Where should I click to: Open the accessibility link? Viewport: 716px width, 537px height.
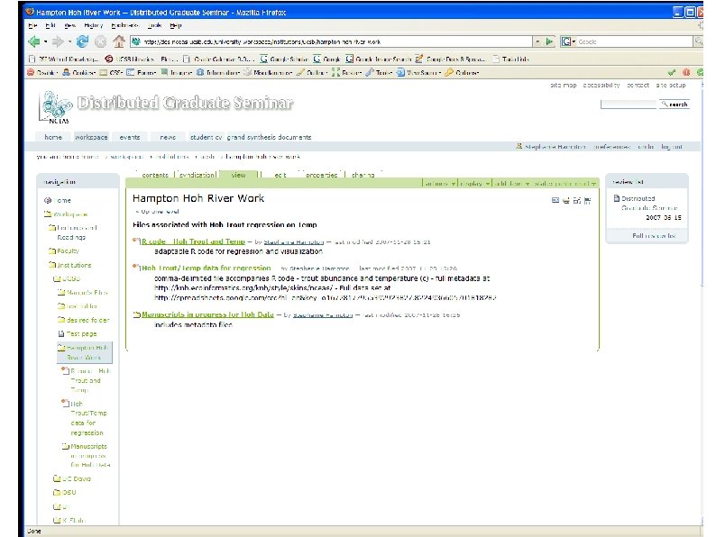click(601, 86)
